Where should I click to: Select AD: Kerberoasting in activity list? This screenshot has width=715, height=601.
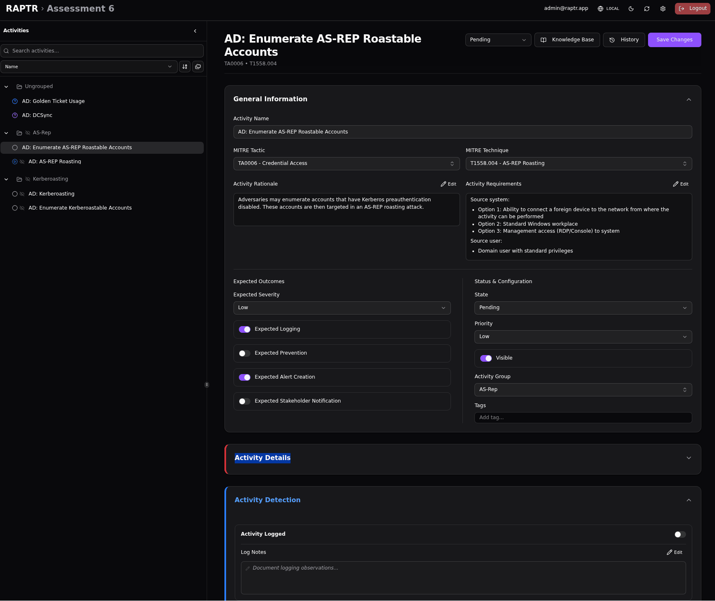click(51, 194)
